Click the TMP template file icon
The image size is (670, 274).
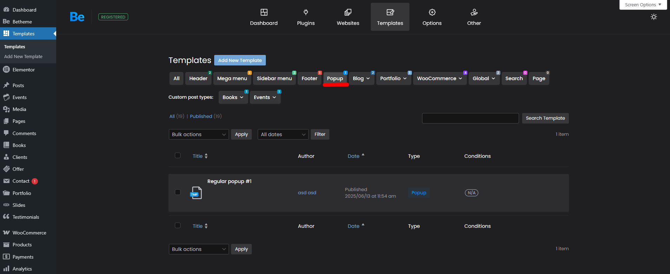196,193
